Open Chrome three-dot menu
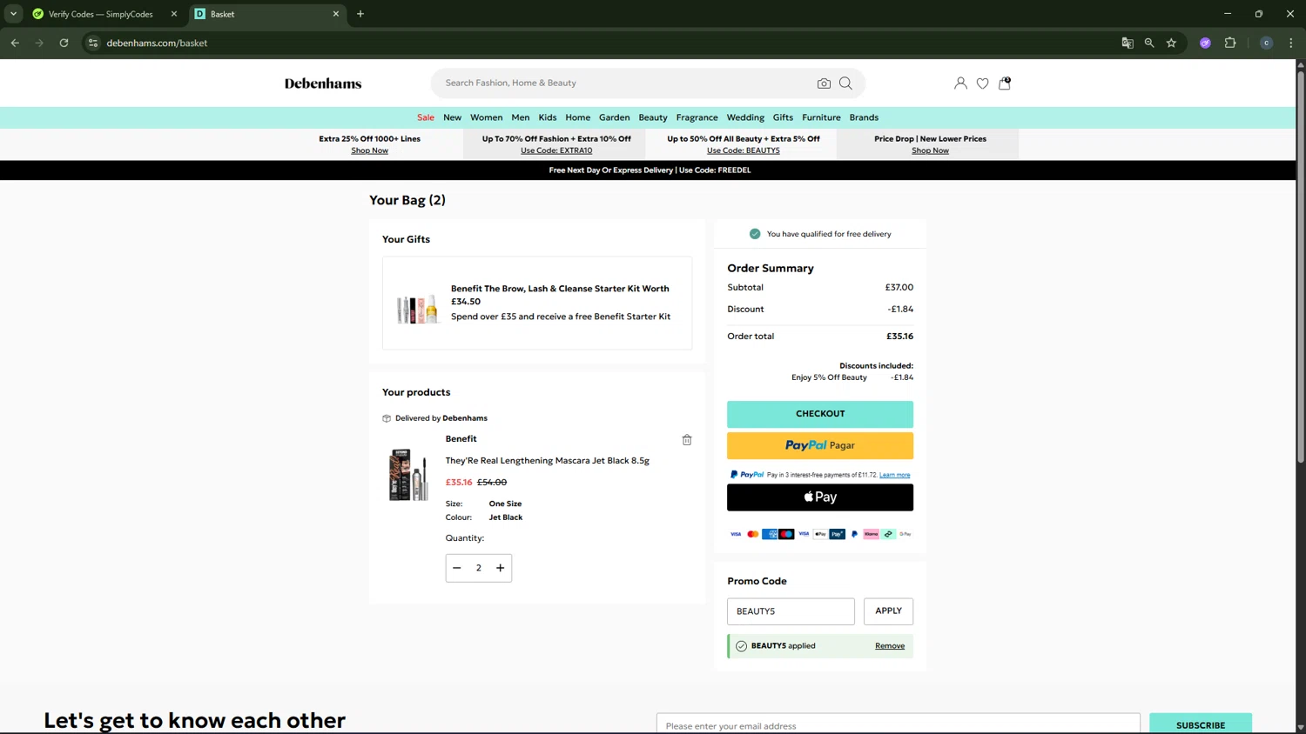Screen dimensions: 1306x734 (1291, 43)
